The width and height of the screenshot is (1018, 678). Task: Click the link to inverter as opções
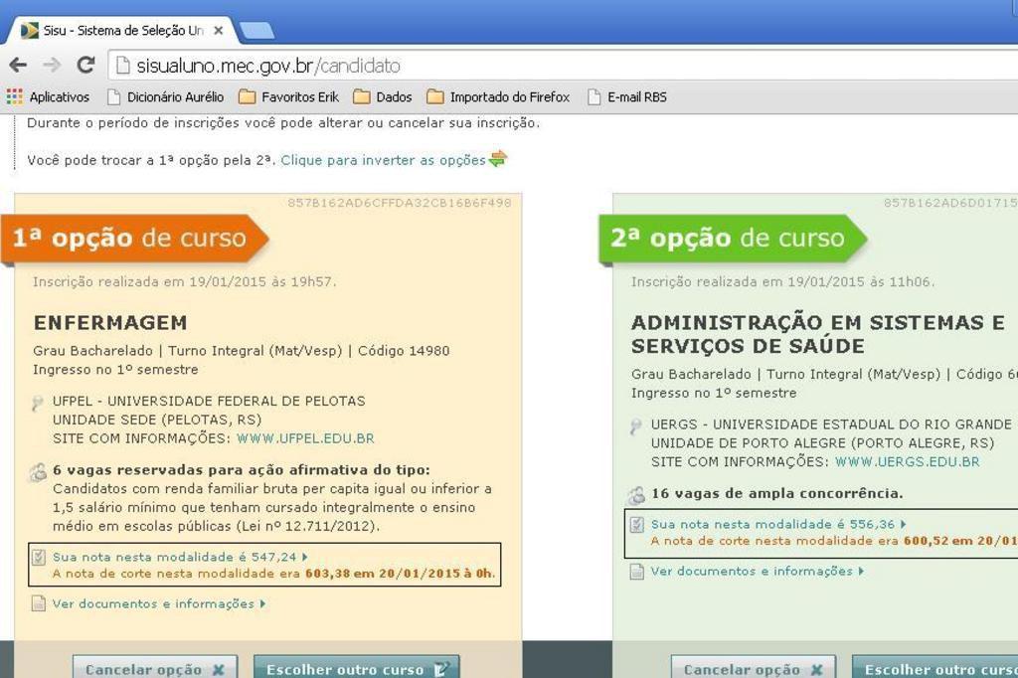[383, 160]
